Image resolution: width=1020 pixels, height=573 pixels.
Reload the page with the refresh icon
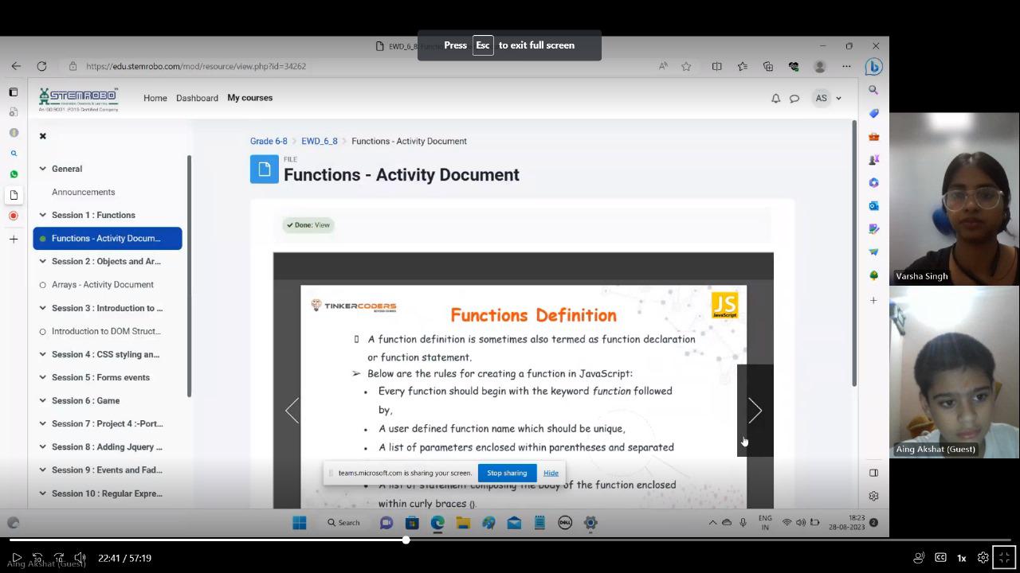click(41, 66)
